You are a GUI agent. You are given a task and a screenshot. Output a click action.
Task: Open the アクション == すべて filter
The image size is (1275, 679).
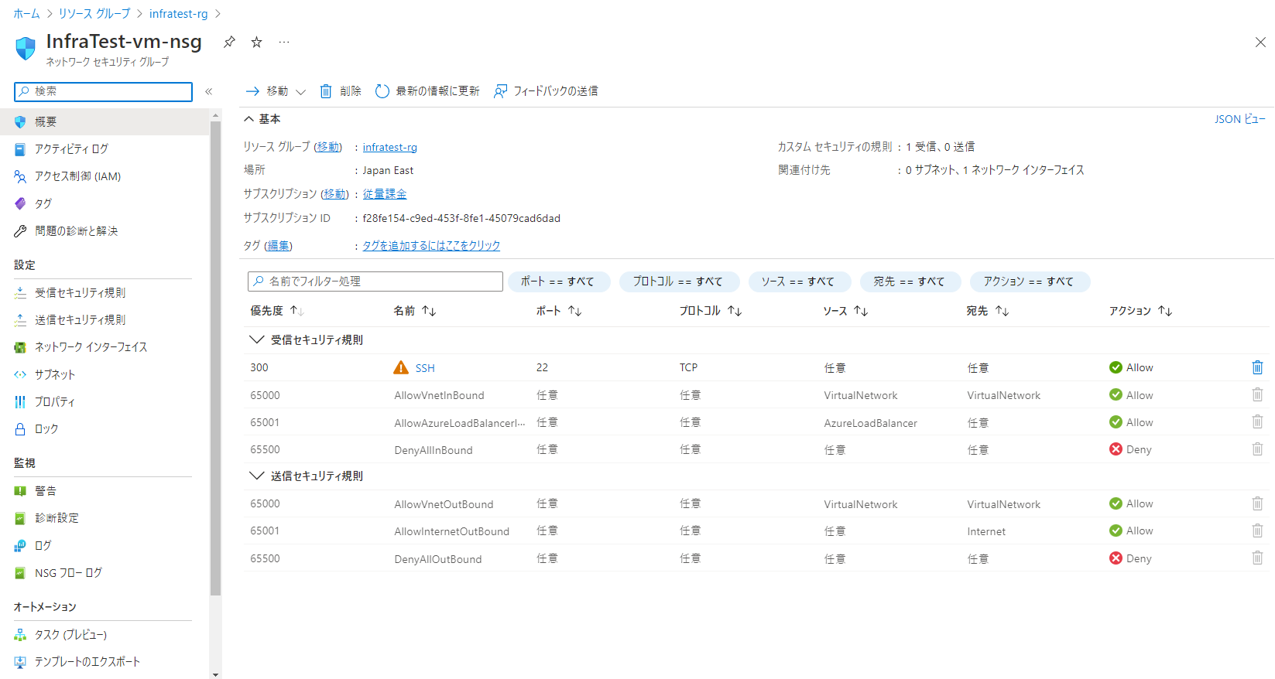click(x=1030, y=281)
